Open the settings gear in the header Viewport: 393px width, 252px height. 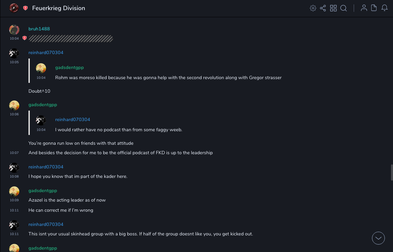click(313, 8)
